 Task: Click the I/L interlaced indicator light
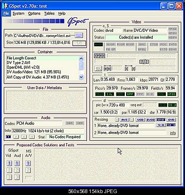click(x=110, y=94)
